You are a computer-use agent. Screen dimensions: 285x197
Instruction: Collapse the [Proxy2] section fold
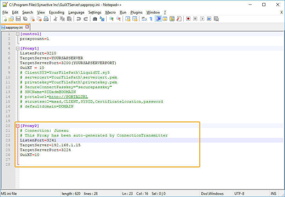18,126
